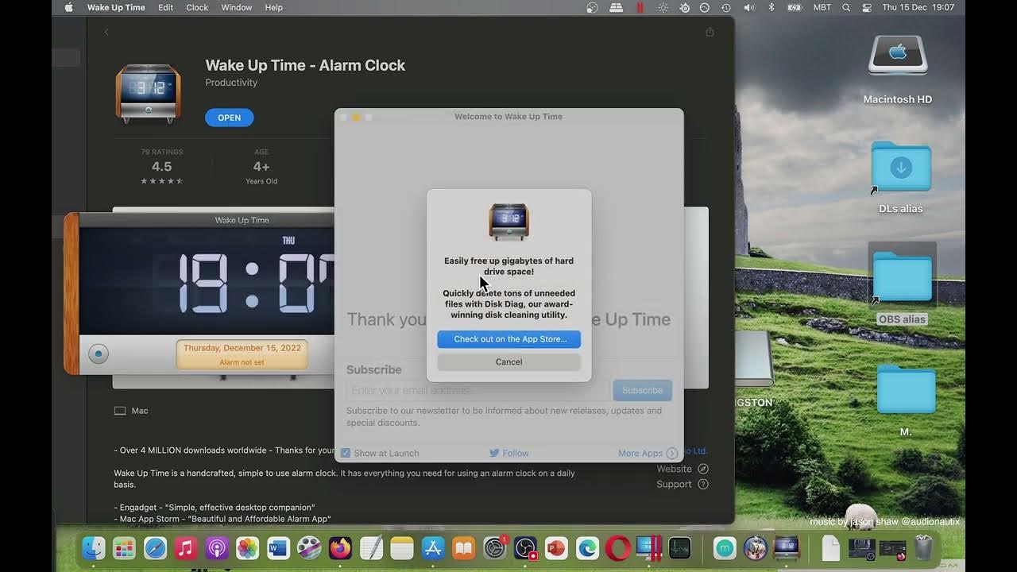Open the Window menu

tap(236, 7)
